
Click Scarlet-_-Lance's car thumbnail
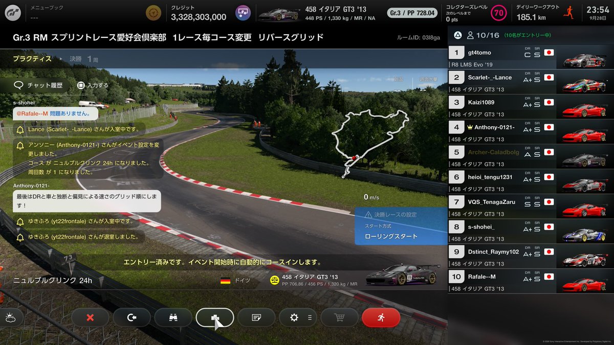coord(584,85)
